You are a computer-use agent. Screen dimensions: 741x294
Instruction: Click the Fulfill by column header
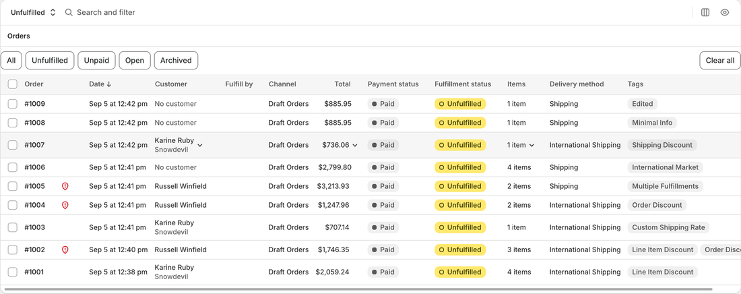point(239,84)
